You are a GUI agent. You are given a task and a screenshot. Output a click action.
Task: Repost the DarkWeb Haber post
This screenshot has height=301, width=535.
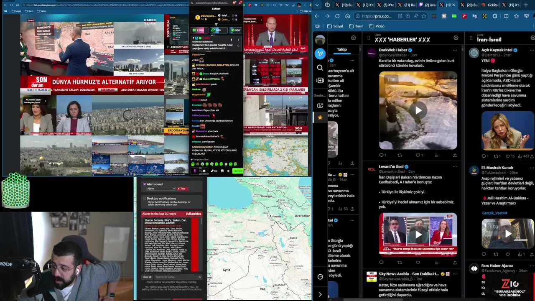pos(400,156)
